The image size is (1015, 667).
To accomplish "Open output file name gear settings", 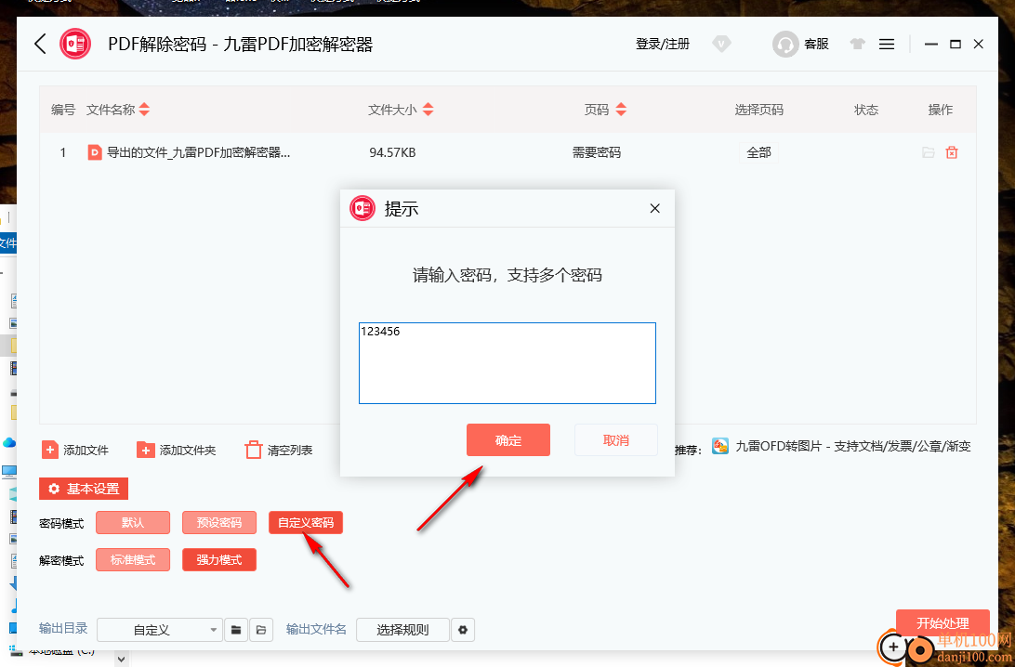I will (x=463, y=630).
